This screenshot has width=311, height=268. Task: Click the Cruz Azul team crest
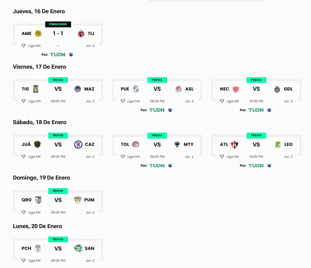tap(78, 145)
